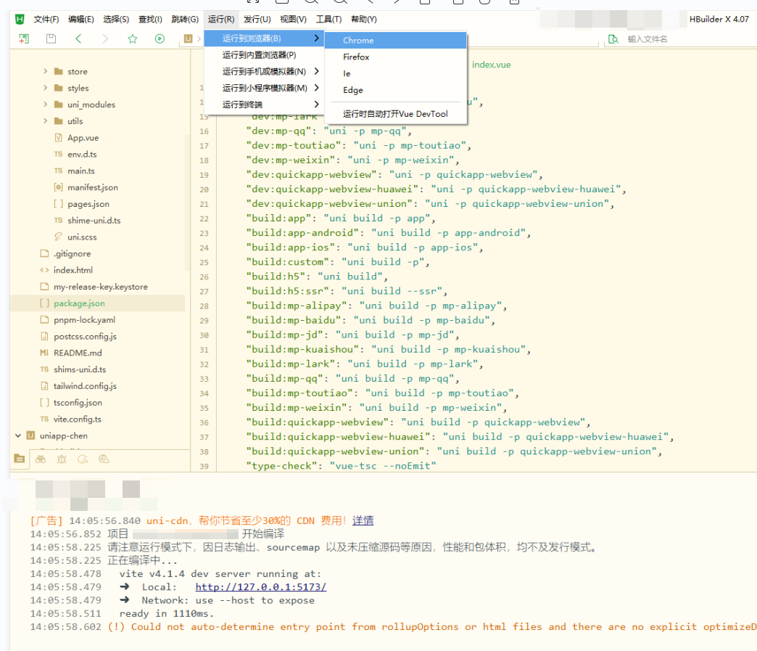Click the file icon beside .gitignore

[44, 253]
